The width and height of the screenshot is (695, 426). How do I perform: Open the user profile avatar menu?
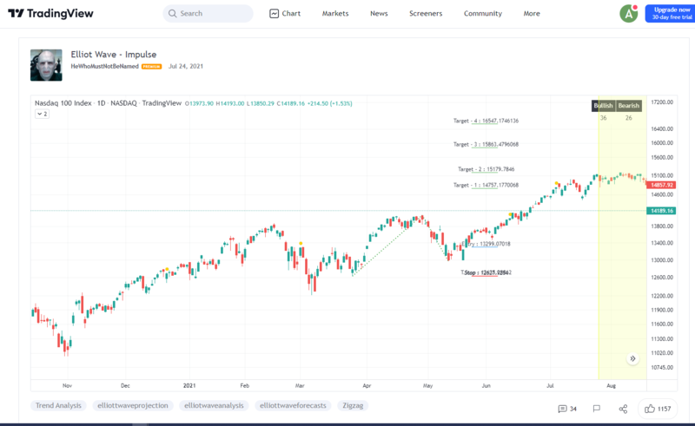click(628, 13)
